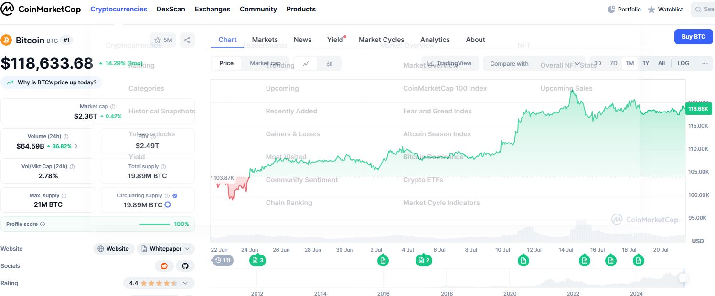Click the Vol/Mkt Cap (24h) info icon
Image resolution: width=715 pixels, height=296 pixels.
point(72,167)
